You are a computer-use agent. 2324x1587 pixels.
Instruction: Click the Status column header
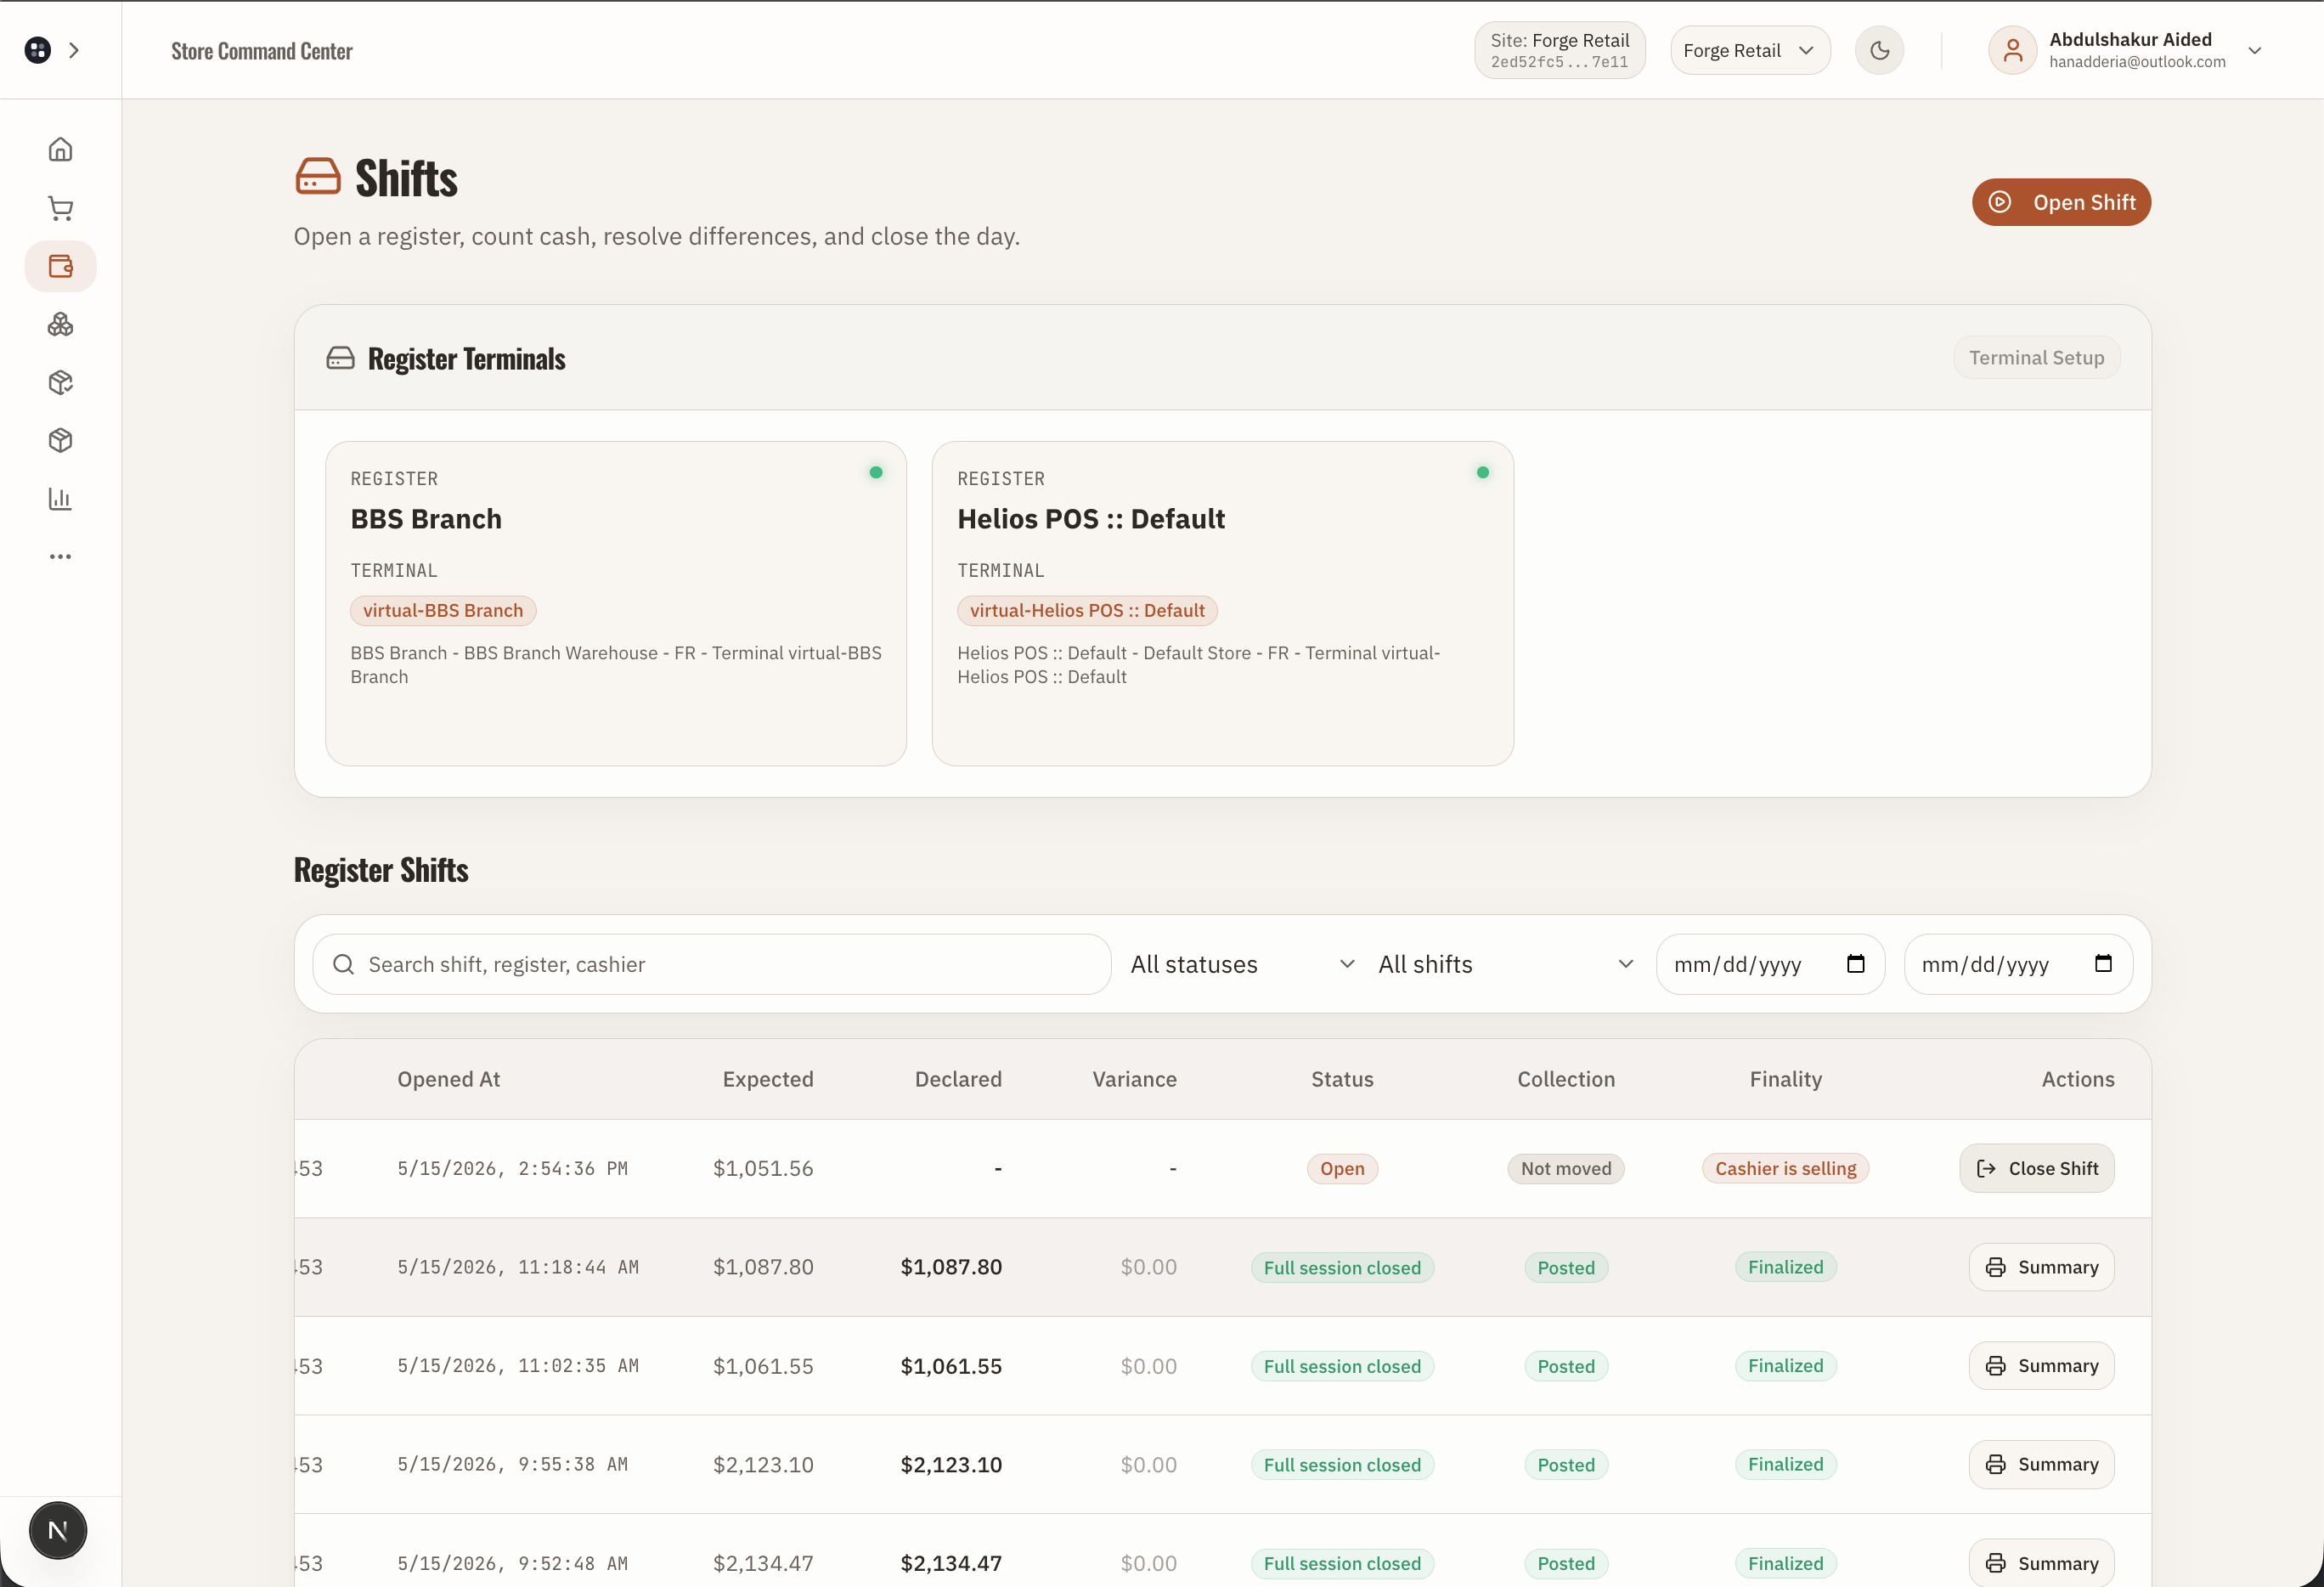(1342, 1079)
